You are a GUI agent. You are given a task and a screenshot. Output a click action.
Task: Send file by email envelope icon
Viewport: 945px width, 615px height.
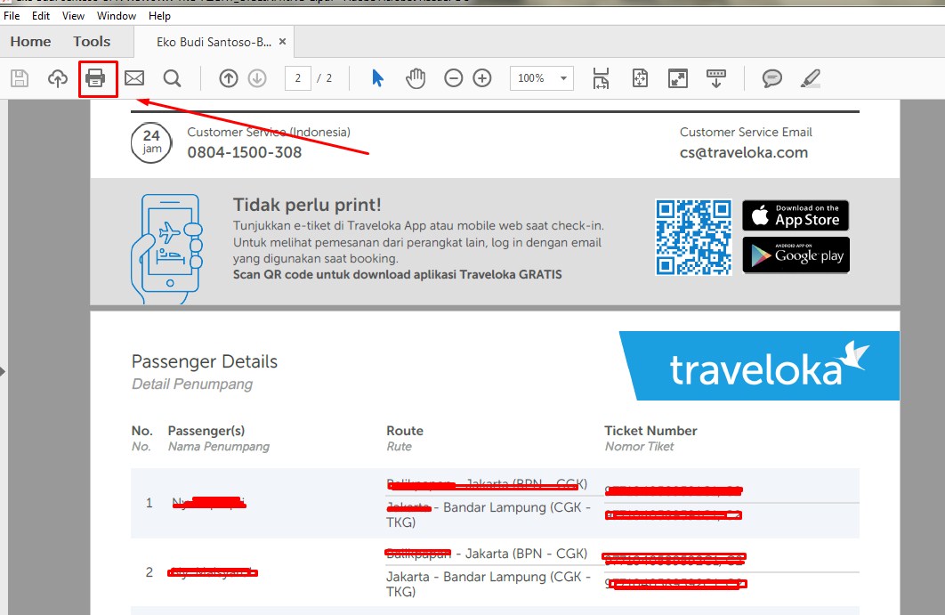[x=134, y=77]
